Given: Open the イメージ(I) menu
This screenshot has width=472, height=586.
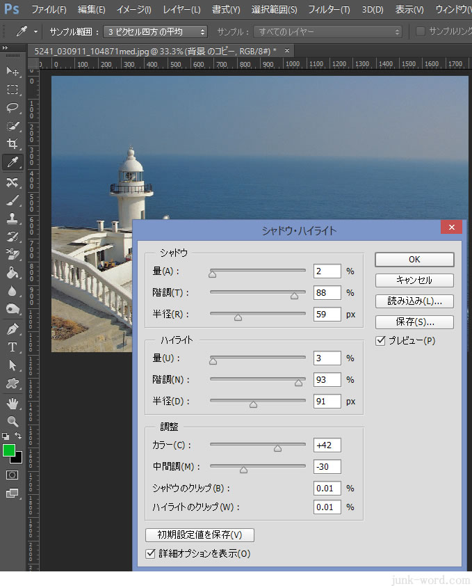Looking at the screenshot, I should [x=133, y=10].
